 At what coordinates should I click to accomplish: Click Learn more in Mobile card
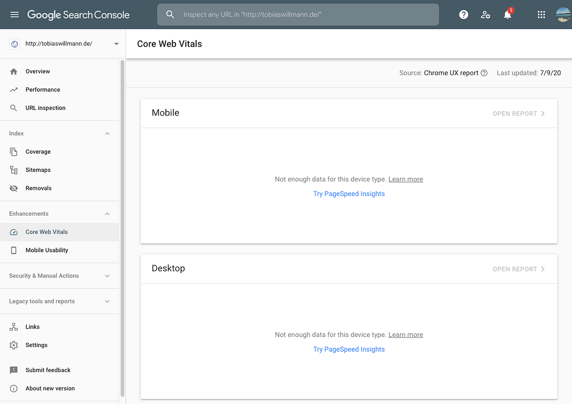pyautogui.click(x=406, y=179)
